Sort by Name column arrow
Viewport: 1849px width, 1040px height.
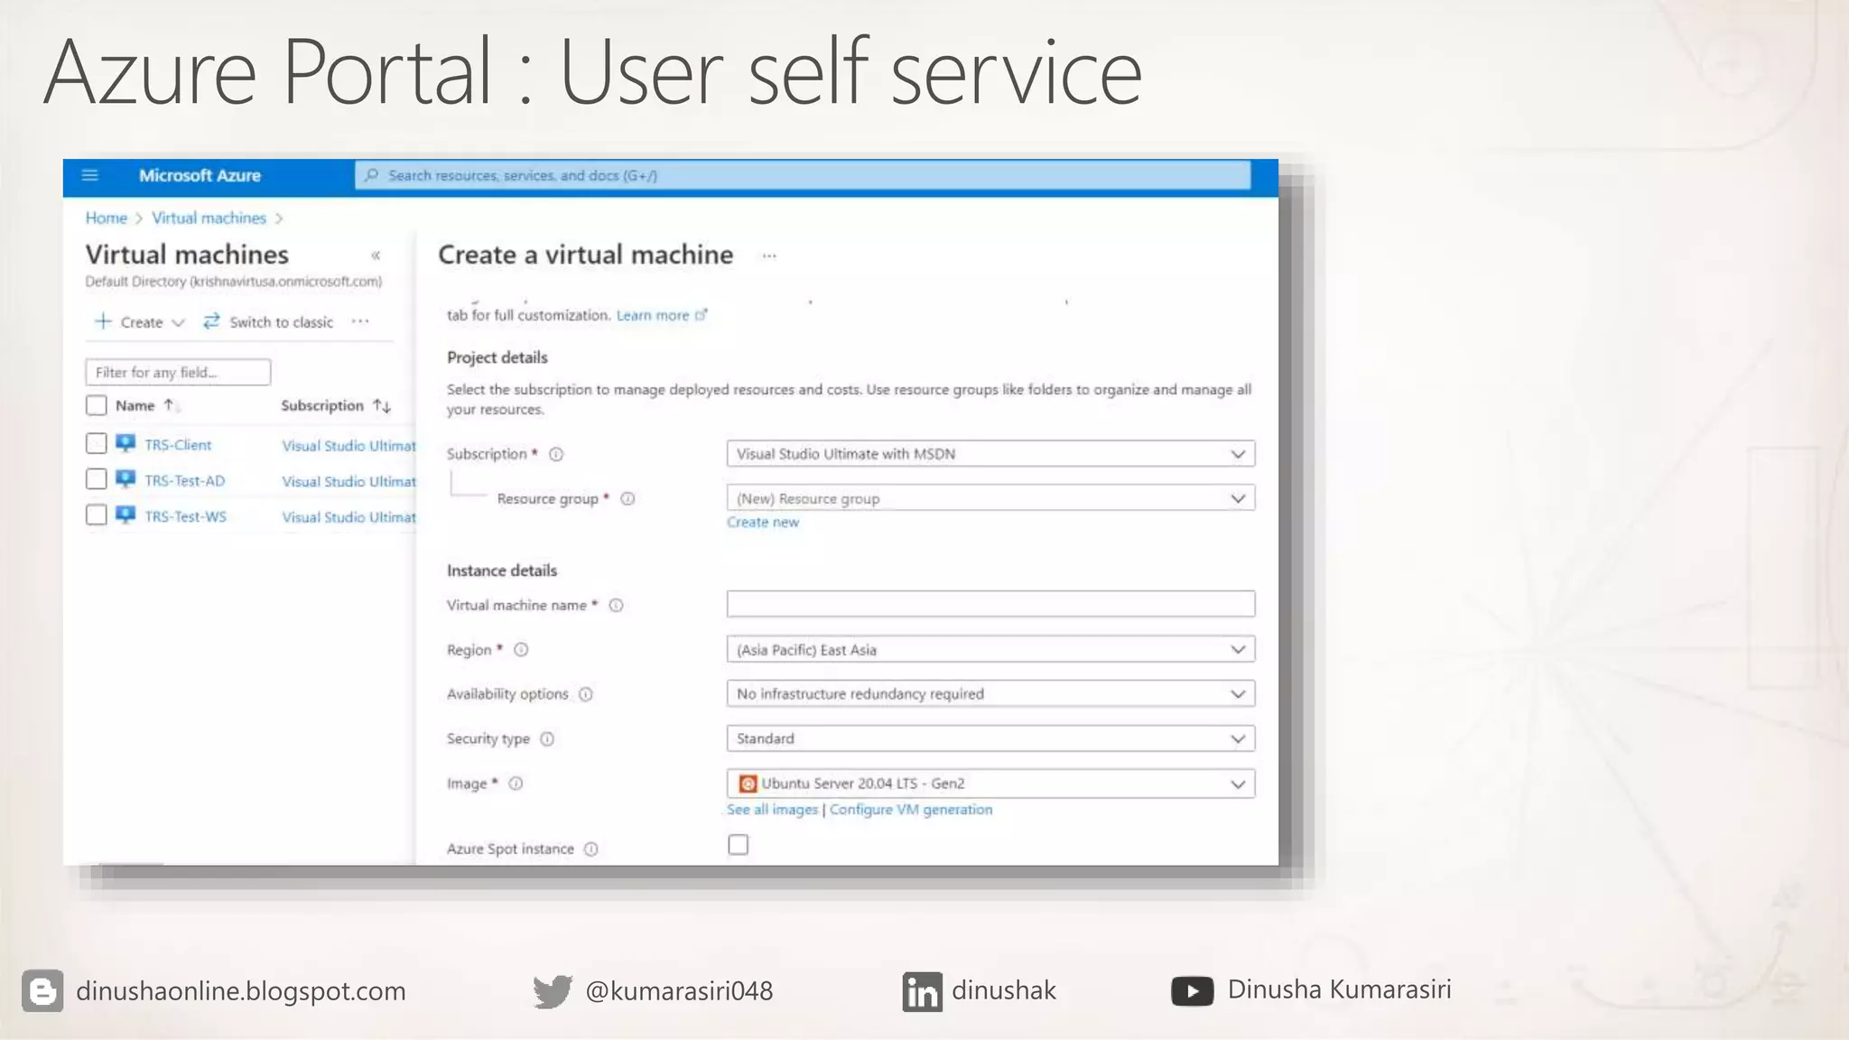pyautogui.click(x=169, y=405)
